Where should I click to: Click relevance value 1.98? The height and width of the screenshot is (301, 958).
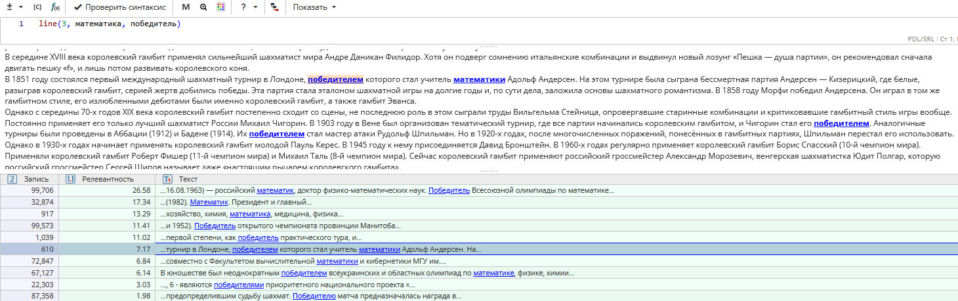(x=143, y=296)
